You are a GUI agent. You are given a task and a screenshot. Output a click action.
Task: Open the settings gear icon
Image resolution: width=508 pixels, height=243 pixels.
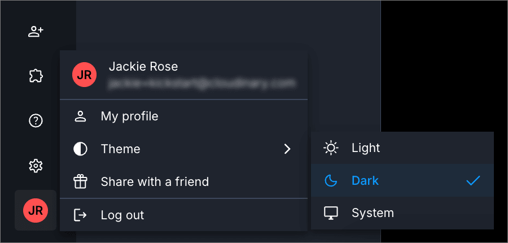[36, 166]
